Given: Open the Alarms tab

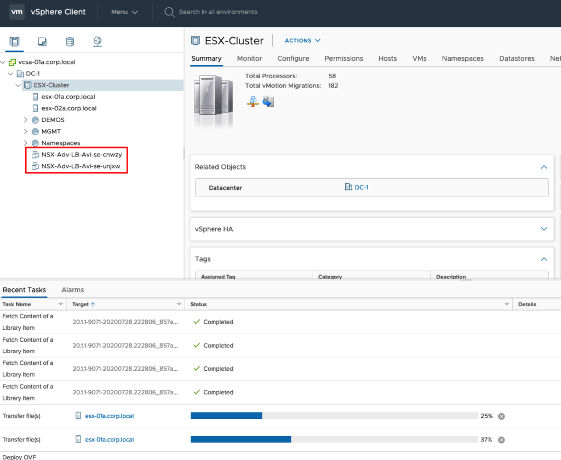Looking at the screenshot, I should [x=72, y=290].
